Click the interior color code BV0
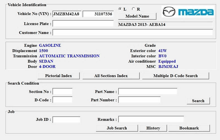The width and height of the screenshot is (220, 140). click(162, 56)
